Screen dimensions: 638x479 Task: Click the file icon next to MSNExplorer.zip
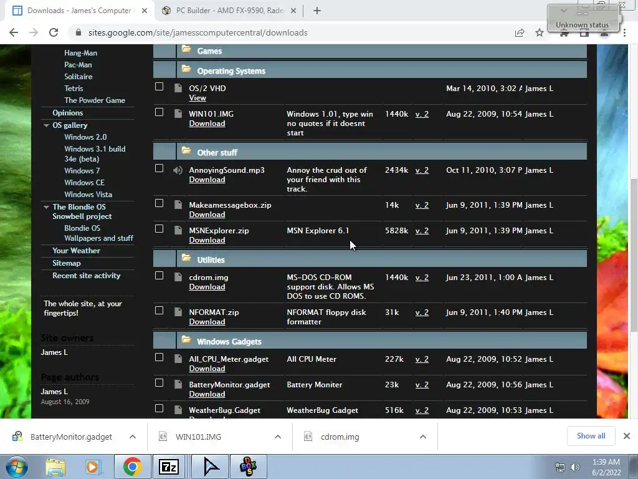point(178,231)
